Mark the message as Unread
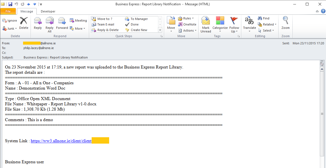Image resolution: width=326 pixels, height=168 pixels. click(205, 24)
